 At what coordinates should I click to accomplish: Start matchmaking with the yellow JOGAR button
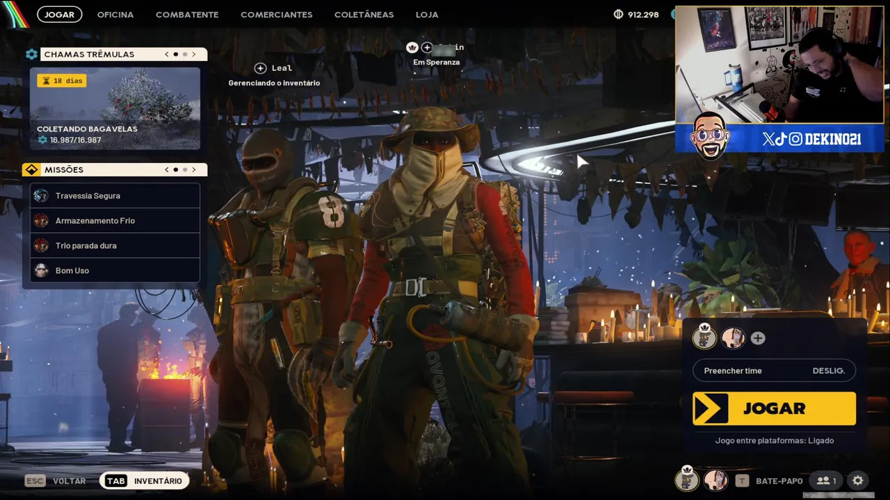point(774,408)
